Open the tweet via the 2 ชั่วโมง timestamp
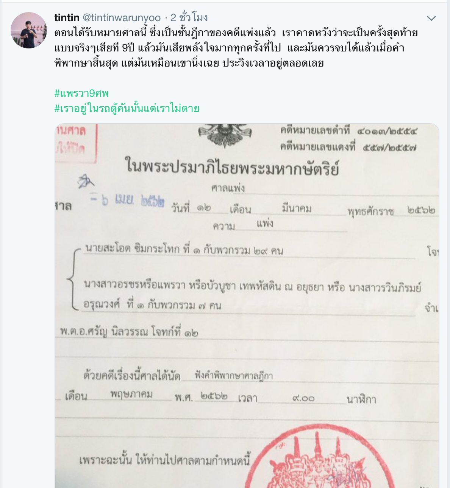 pos(189,17)
